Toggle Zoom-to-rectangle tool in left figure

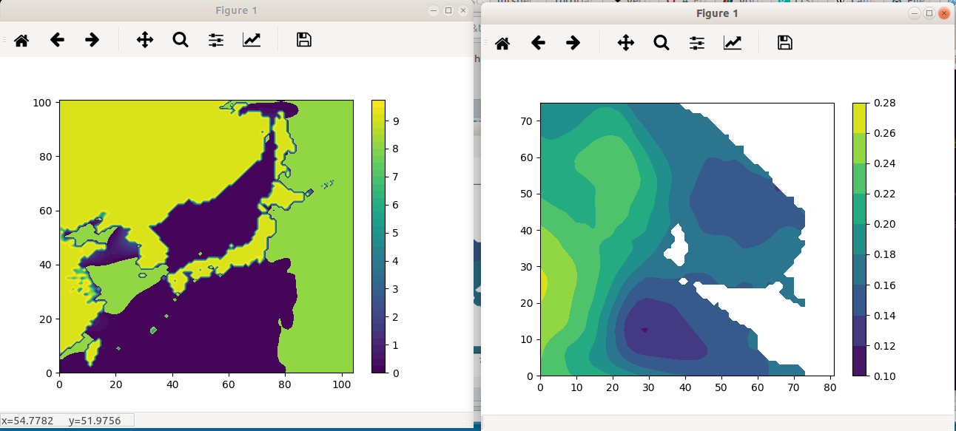[x=181, y=40]
